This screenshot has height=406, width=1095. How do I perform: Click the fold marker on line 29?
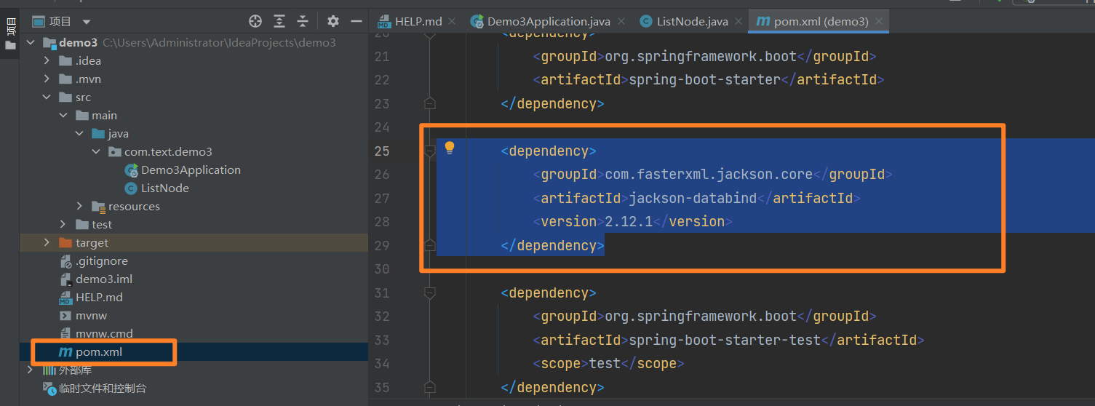pos(430,245)
